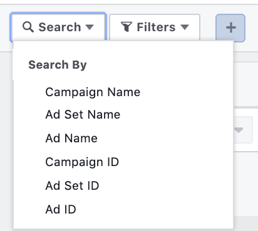Image resolution: width=258 pixels, height=231 pixels.
Task: Choose Ad ID from the list
Action: pos(61,209)
